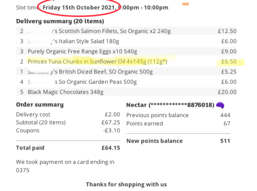Click the Nectar card number heading

(x=170, y=105)
